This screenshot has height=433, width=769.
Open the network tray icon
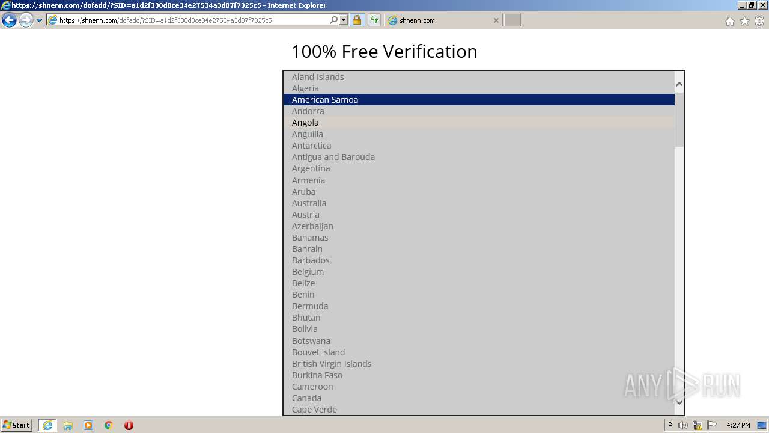(x=698, y=425)
